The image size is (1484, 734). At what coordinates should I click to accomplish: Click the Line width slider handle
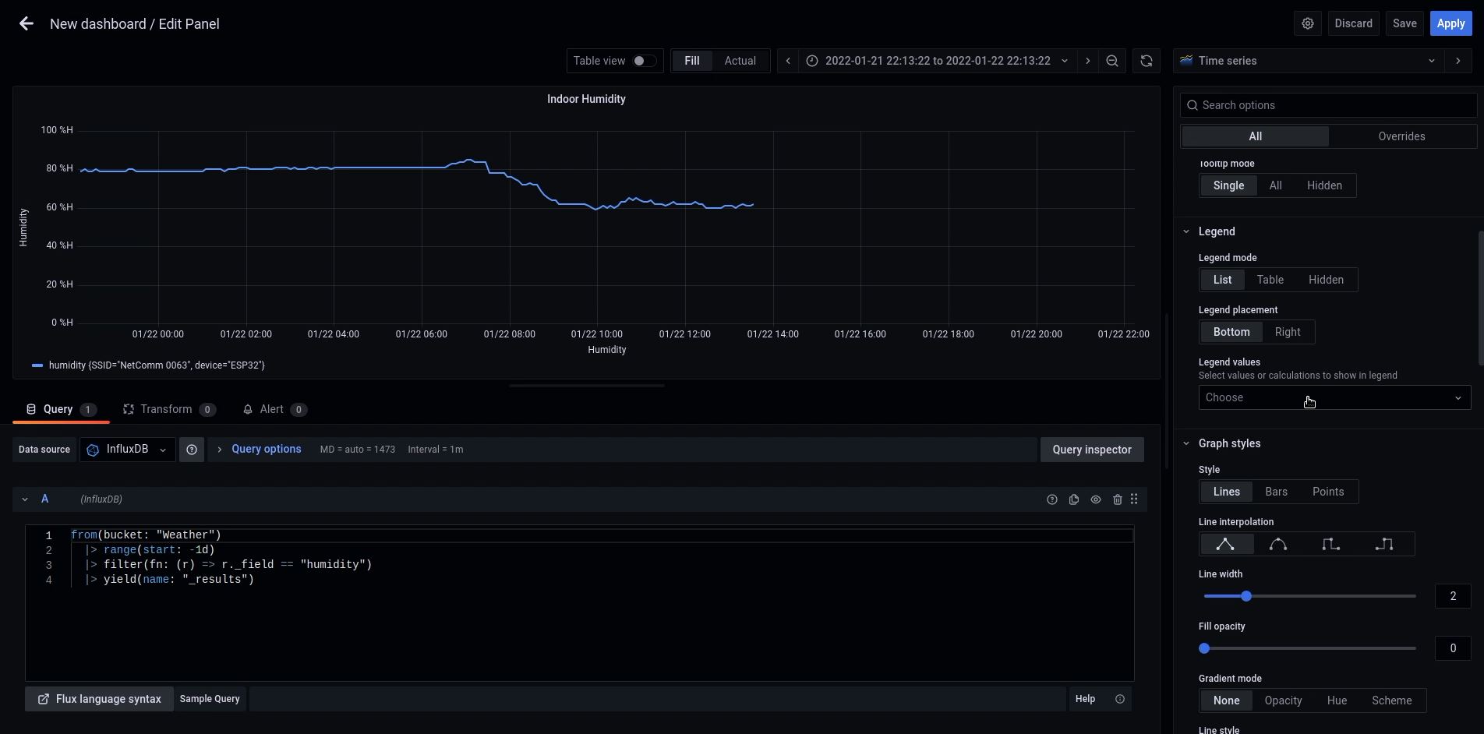pyautogui.click(x=1246, y=596)
